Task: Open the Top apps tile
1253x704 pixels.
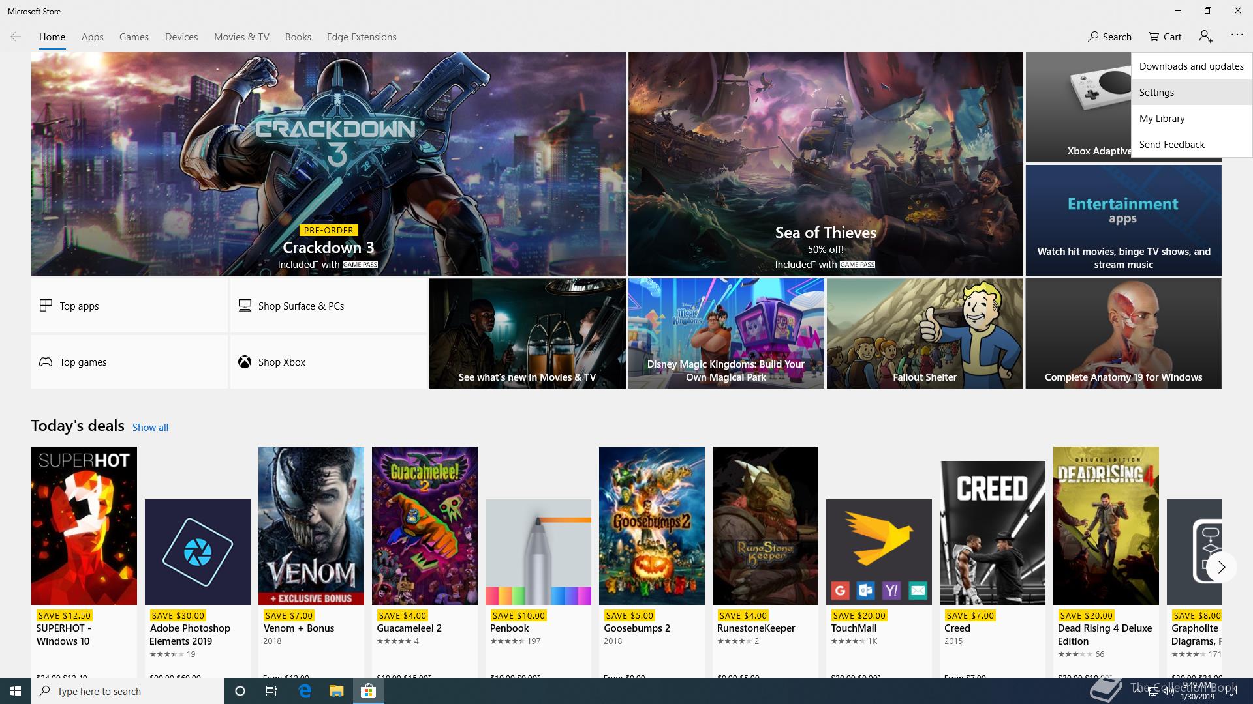Action: point(129,306)
